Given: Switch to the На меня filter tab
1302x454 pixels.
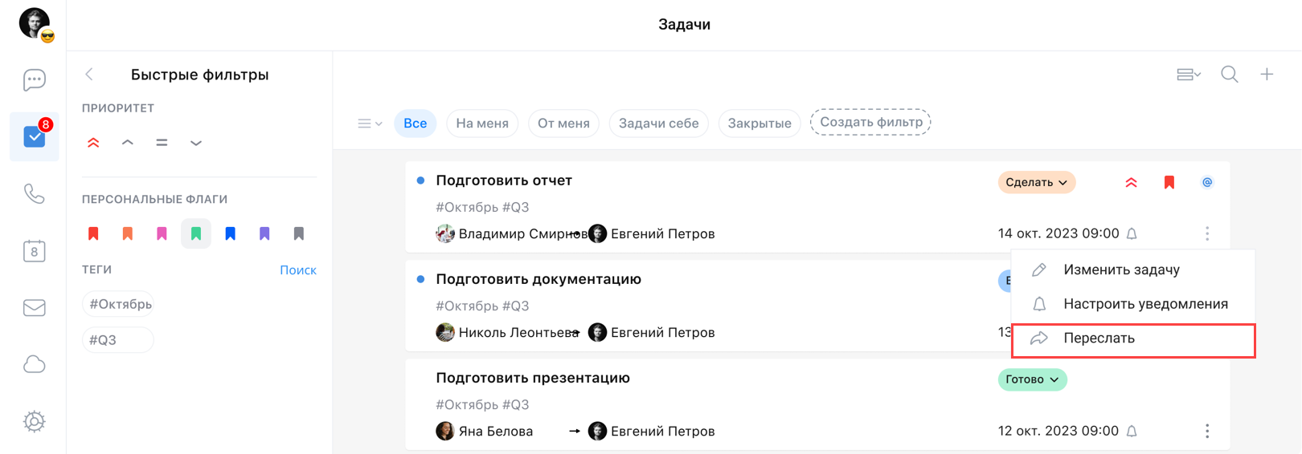Looking at the screenshot, I should pos(481,124).
